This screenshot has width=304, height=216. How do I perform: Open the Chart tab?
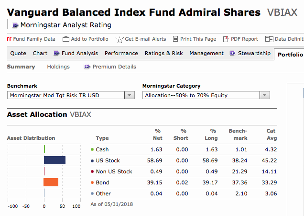pyautogui.click(x=40, y=53)
